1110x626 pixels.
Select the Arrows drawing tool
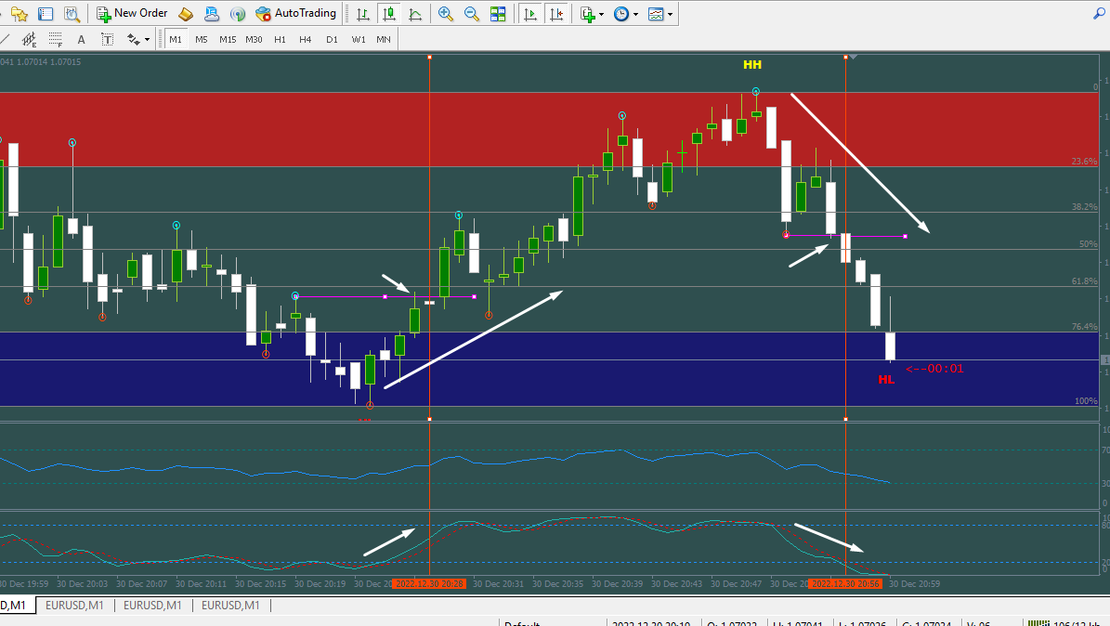133,40
